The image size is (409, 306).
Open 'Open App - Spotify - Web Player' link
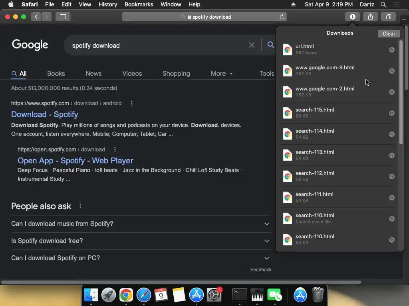click(x=75, y=161)
